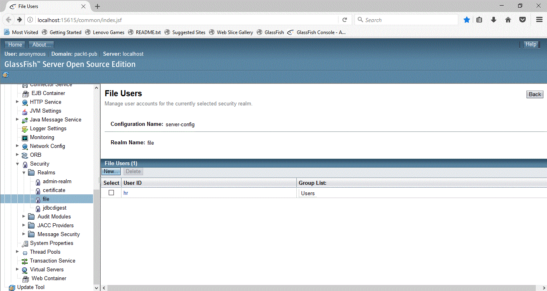This screenshot has height=291, width=547.
Task: Click the JVM Settings icon in tree
Action: [x=25, y=111]
